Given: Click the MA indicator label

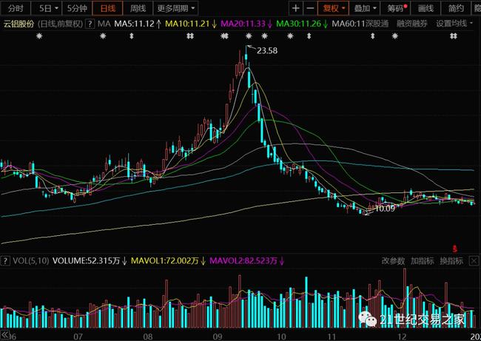Looking at the screenshot, I should click(x=104, y=24).
